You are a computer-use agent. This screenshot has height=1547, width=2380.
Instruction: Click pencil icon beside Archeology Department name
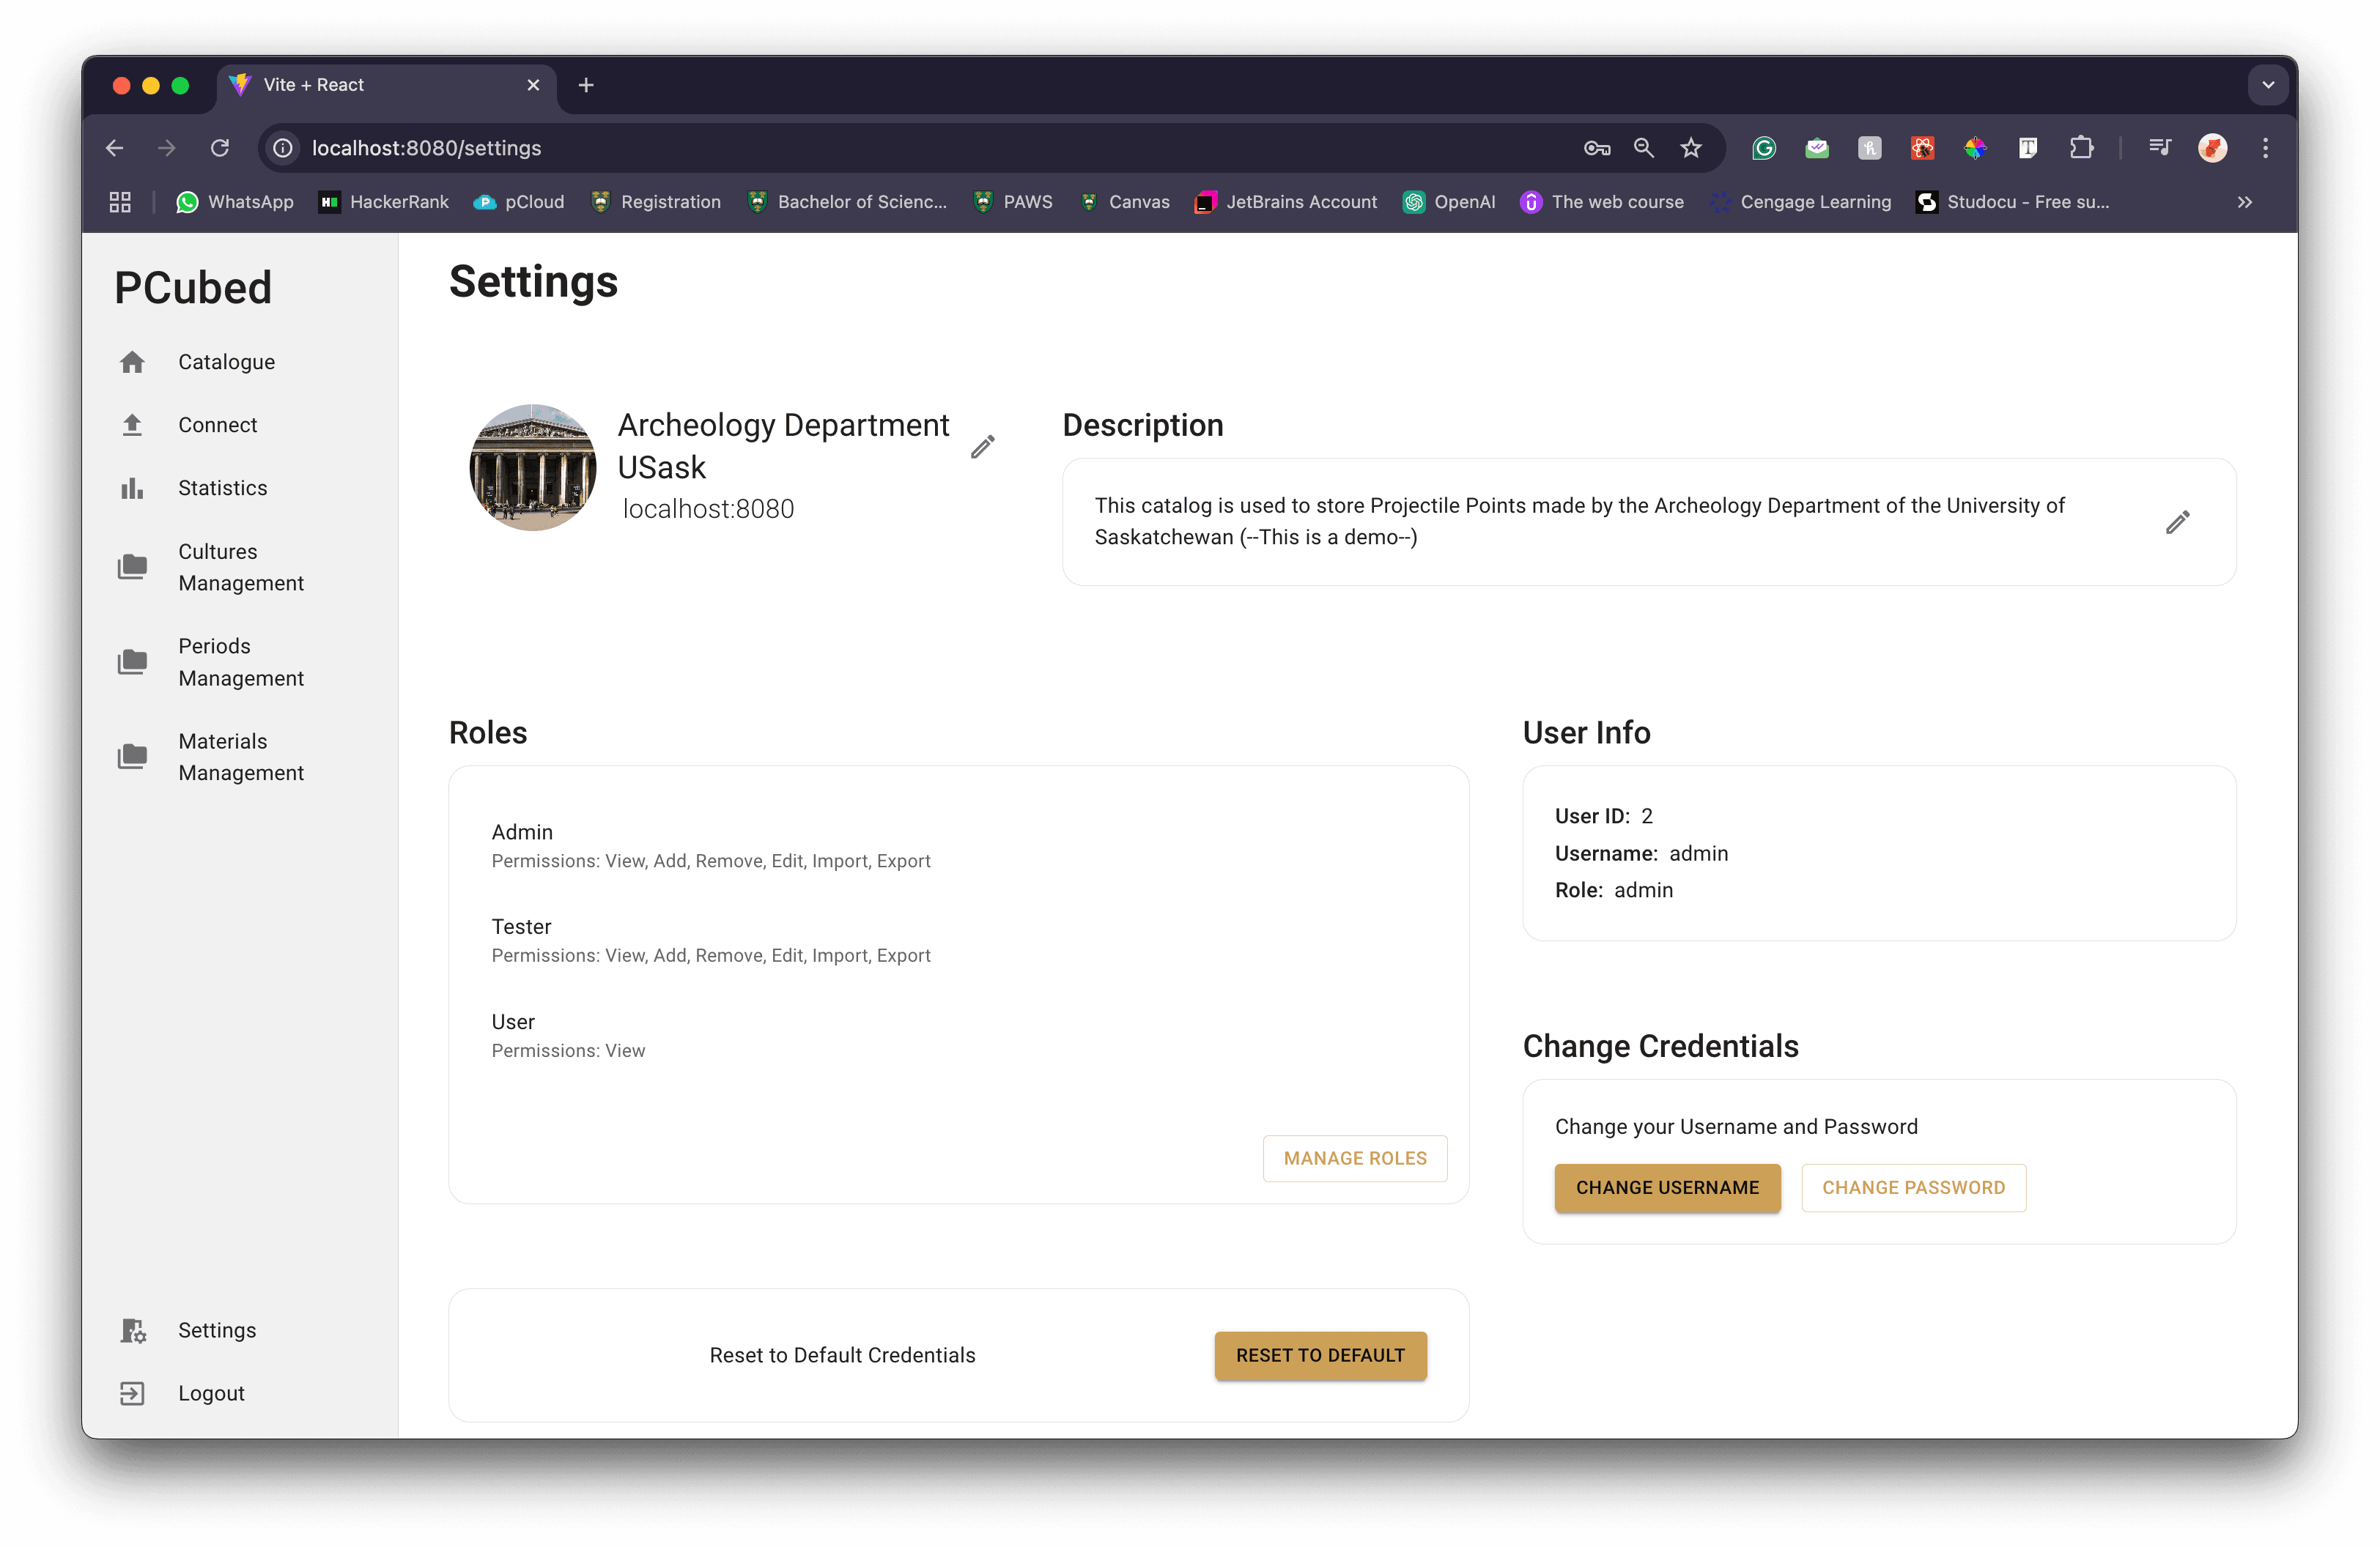982,447
